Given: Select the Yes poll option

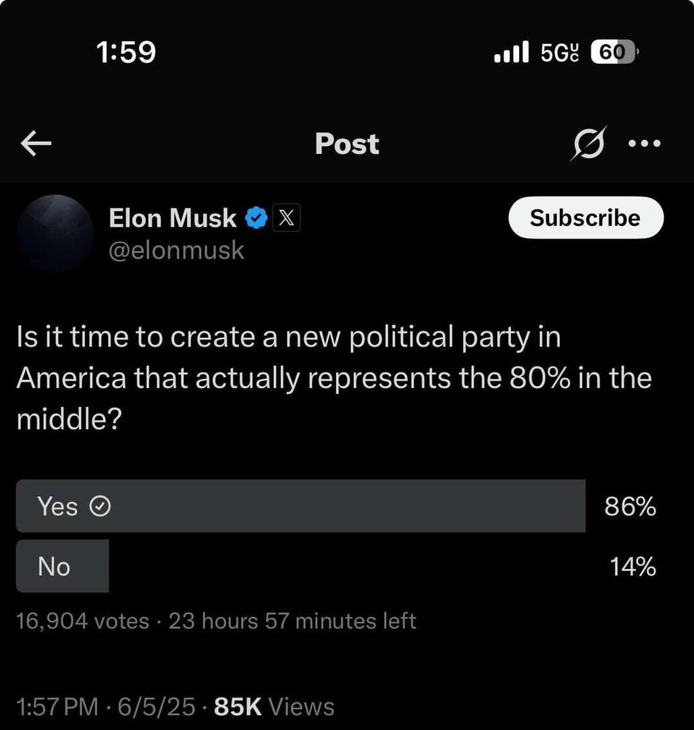Looking at the screenshot, I should click(x=300, y=506).
